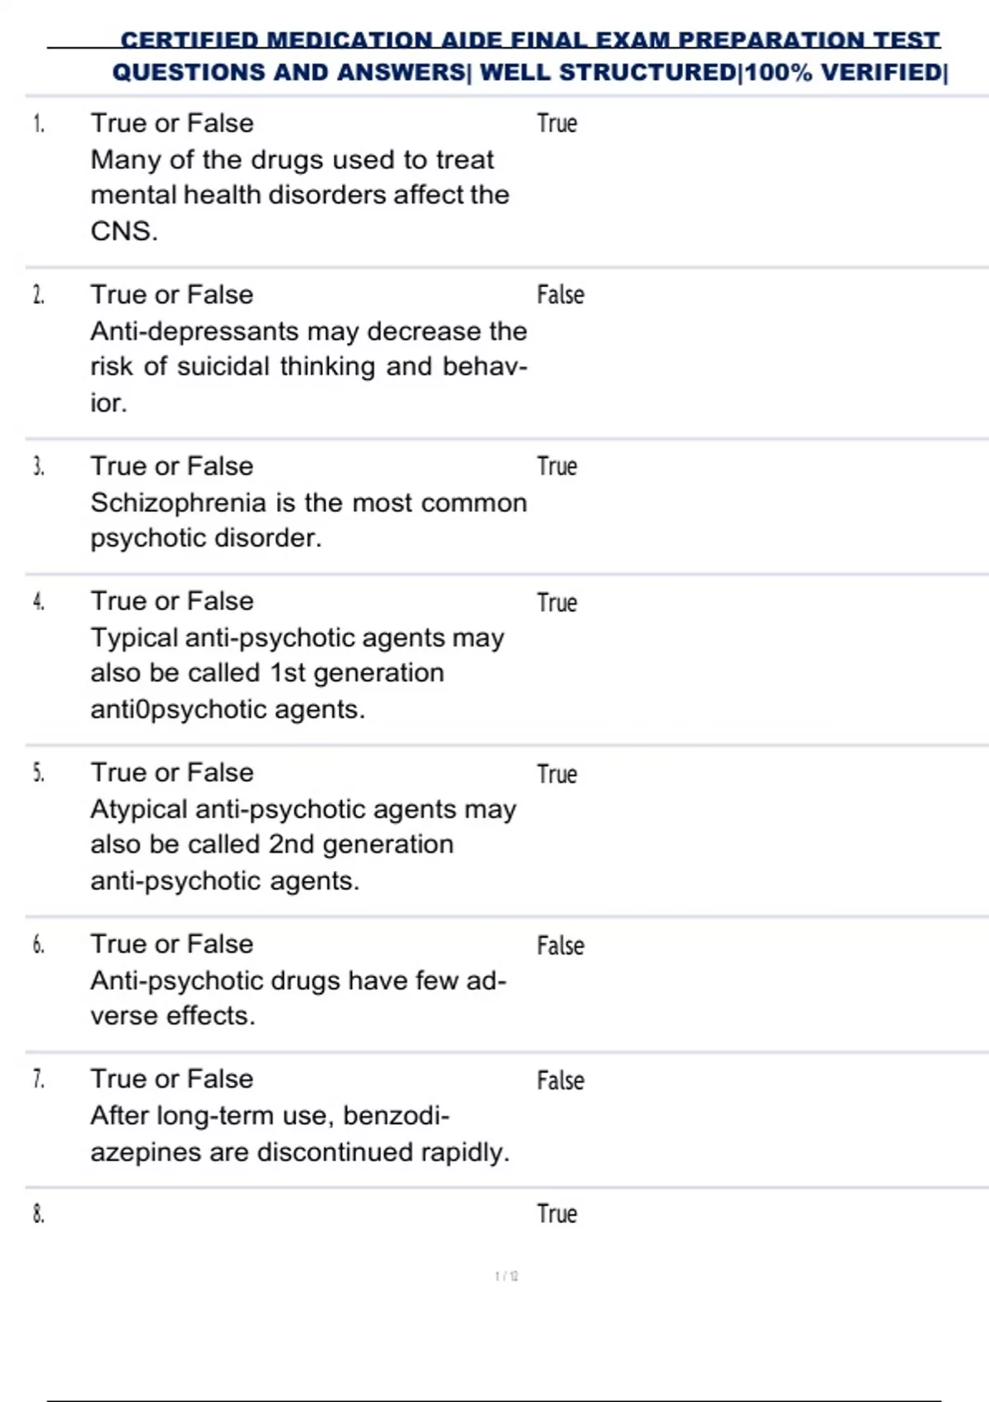The height and width of the screenshot is (1402, 989).
Task: Click the 'False' answer for question 2
Action: point(560,295)
